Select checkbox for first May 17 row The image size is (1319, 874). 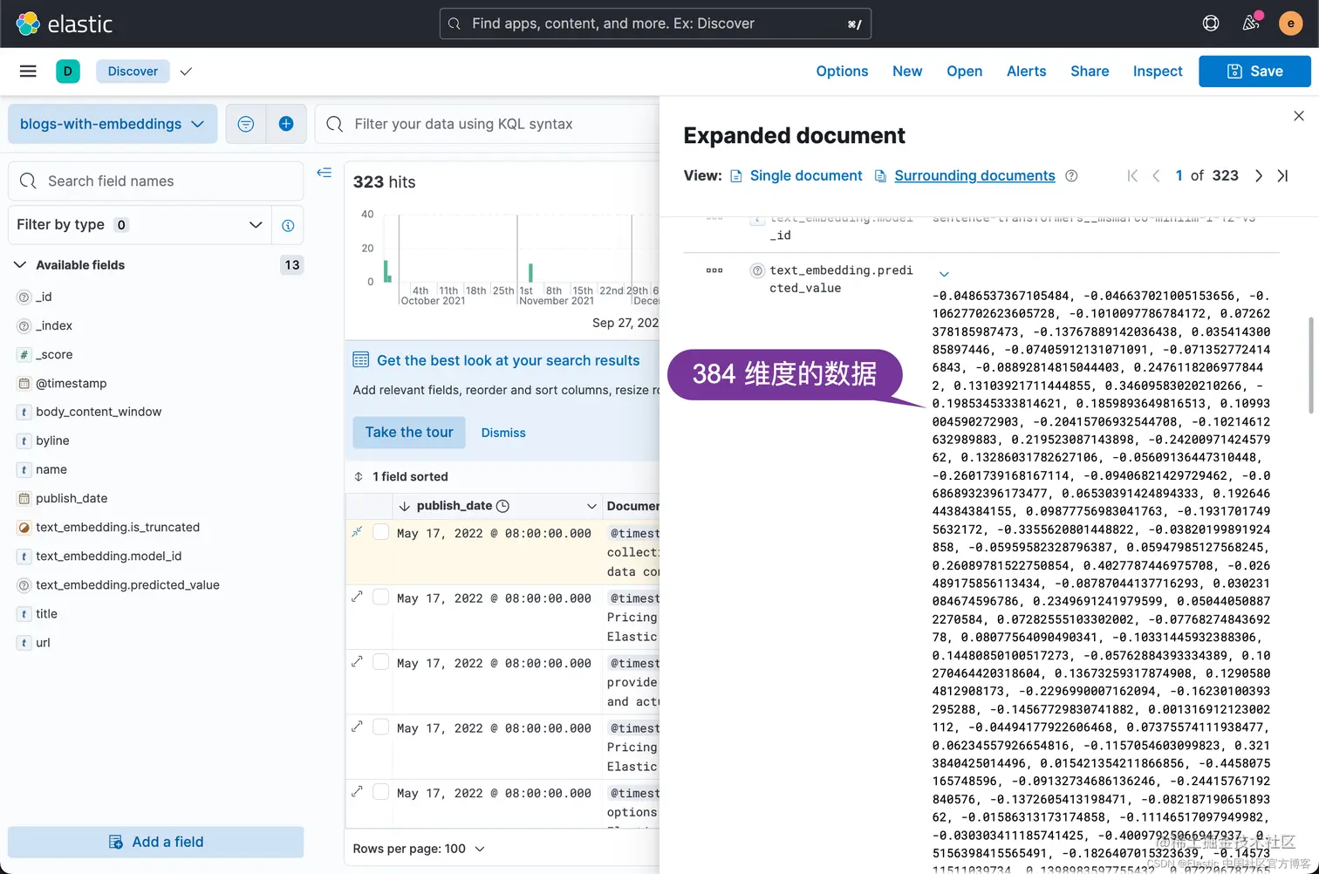380,532
